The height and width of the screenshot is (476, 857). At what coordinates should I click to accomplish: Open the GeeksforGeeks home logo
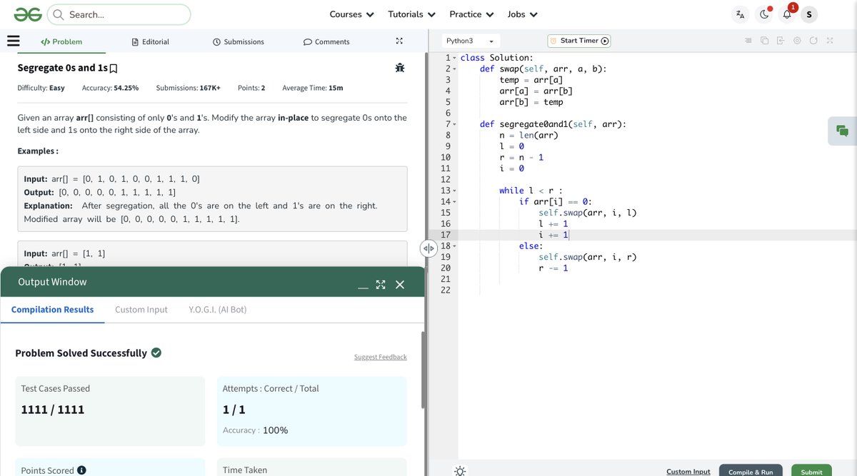(28, 14)
